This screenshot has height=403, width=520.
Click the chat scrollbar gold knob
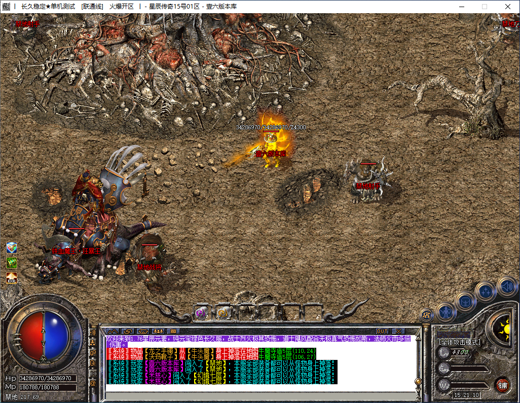[x=419, y=381]
